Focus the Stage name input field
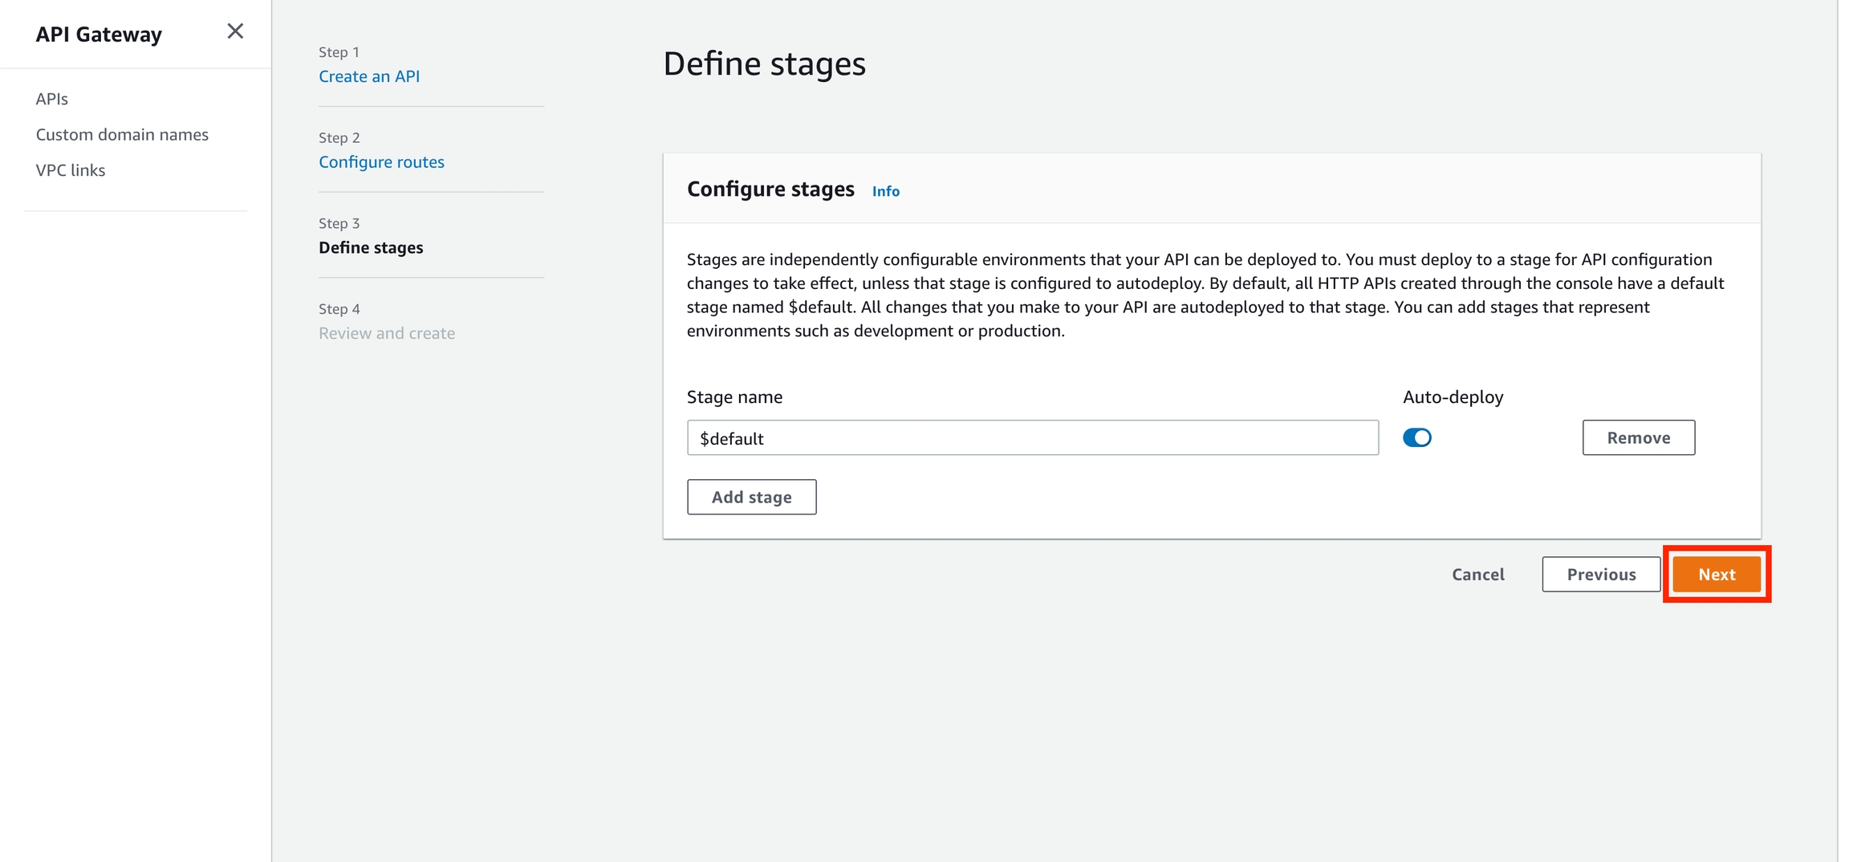Image resolution: width=1849 pixels, height=862 pixels. [x=1032, y=438]
